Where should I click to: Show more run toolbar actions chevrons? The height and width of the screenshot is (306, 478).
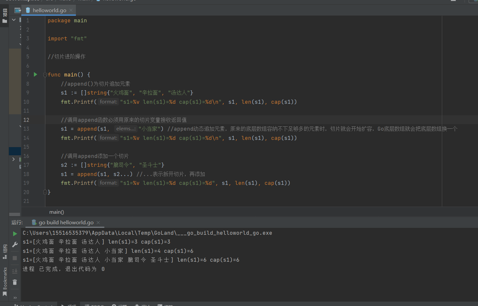click(x=15, y=298)
